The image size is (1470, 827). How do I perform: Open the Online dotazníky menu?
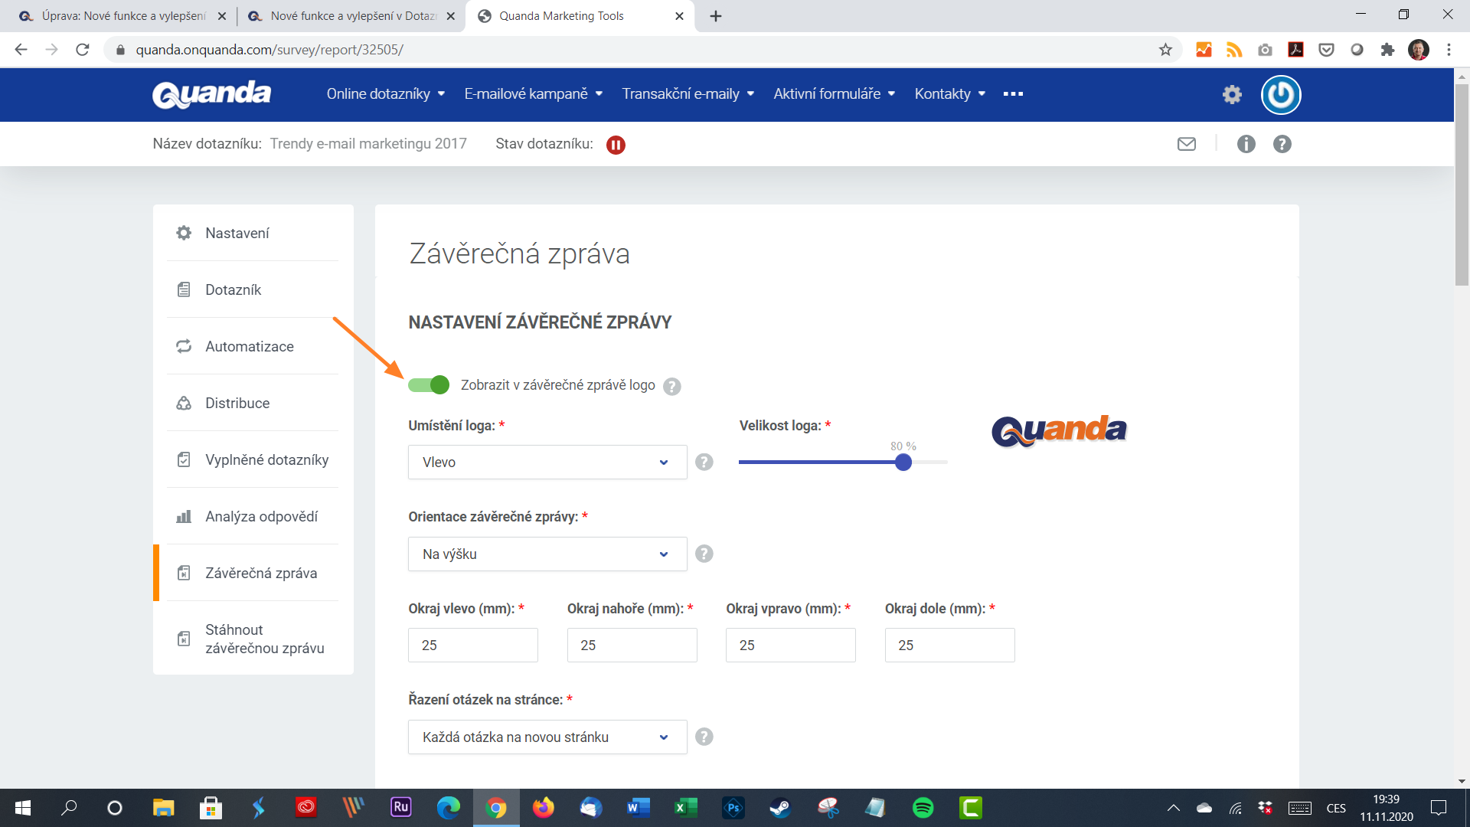(386, 93)
